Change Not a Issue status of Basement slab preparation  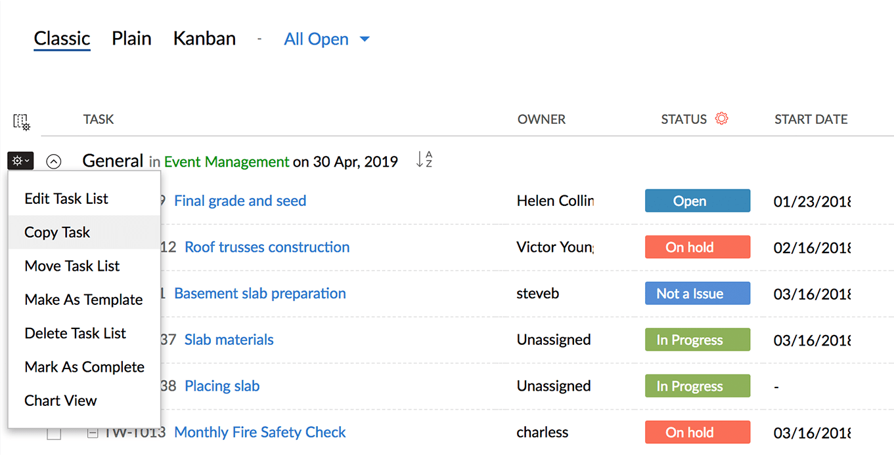(698, 293)
